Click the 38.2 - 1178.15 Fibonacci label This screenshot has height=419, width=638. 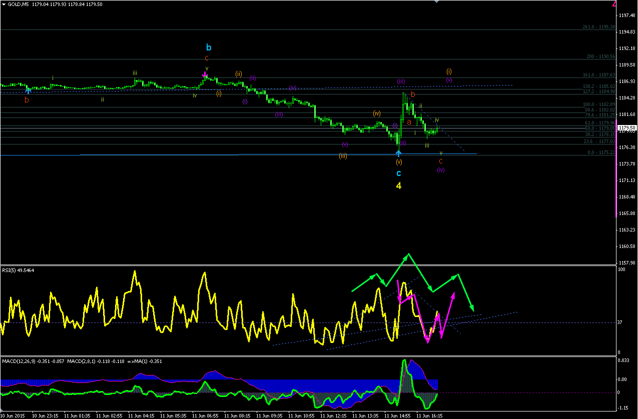pos(600,134)
